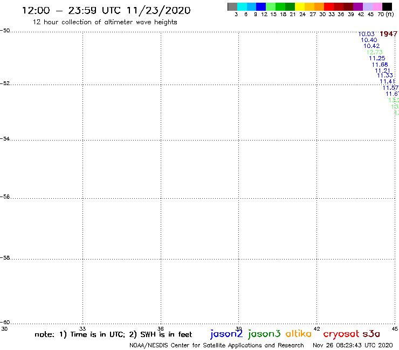Click the dark red time stamp 1947
This screenshot has width=399, height=350.
389,34
